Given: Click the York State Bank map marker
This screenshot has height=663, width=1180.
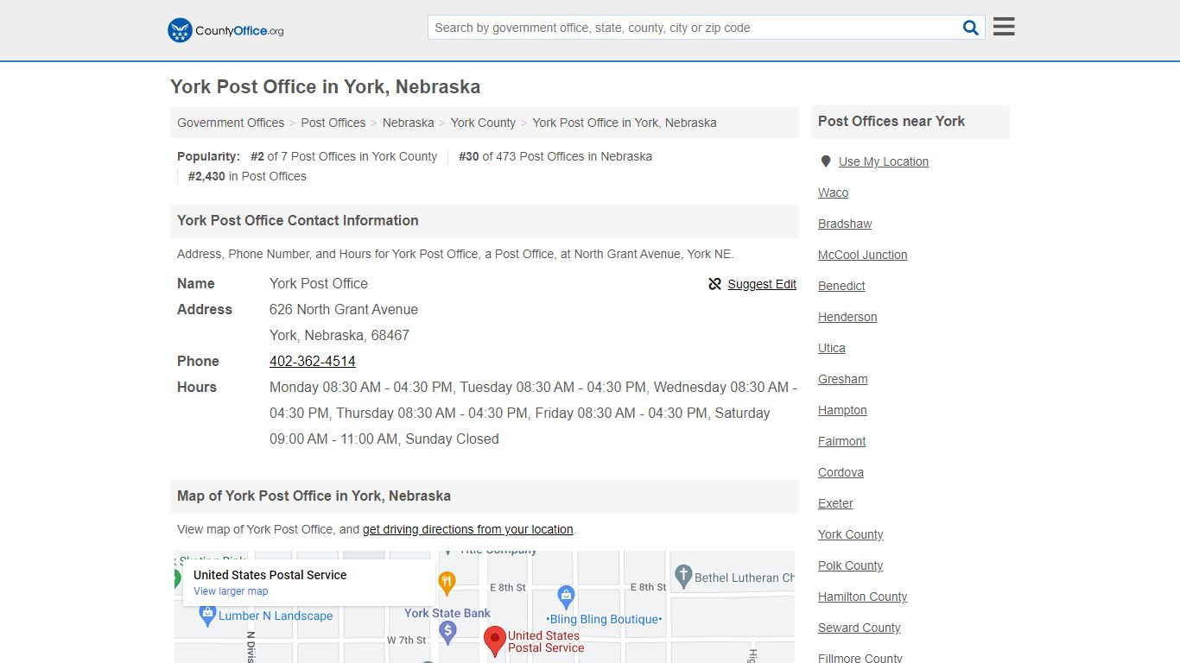Looking at the screenshot, I should click(447, 633).
